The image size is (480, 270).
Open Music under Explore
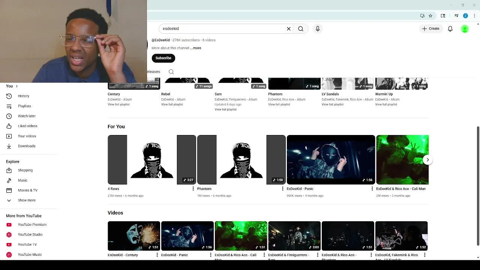(x=28, y=180)
